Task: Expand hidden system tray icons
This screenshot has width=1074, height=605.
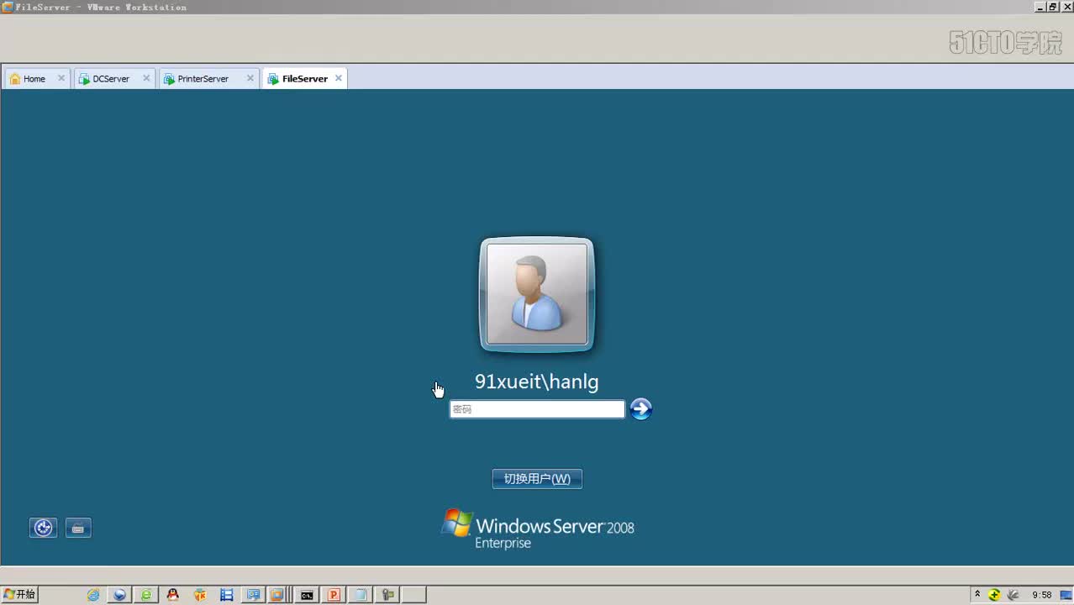Action: pyautogui.click(x=977, y=595)
